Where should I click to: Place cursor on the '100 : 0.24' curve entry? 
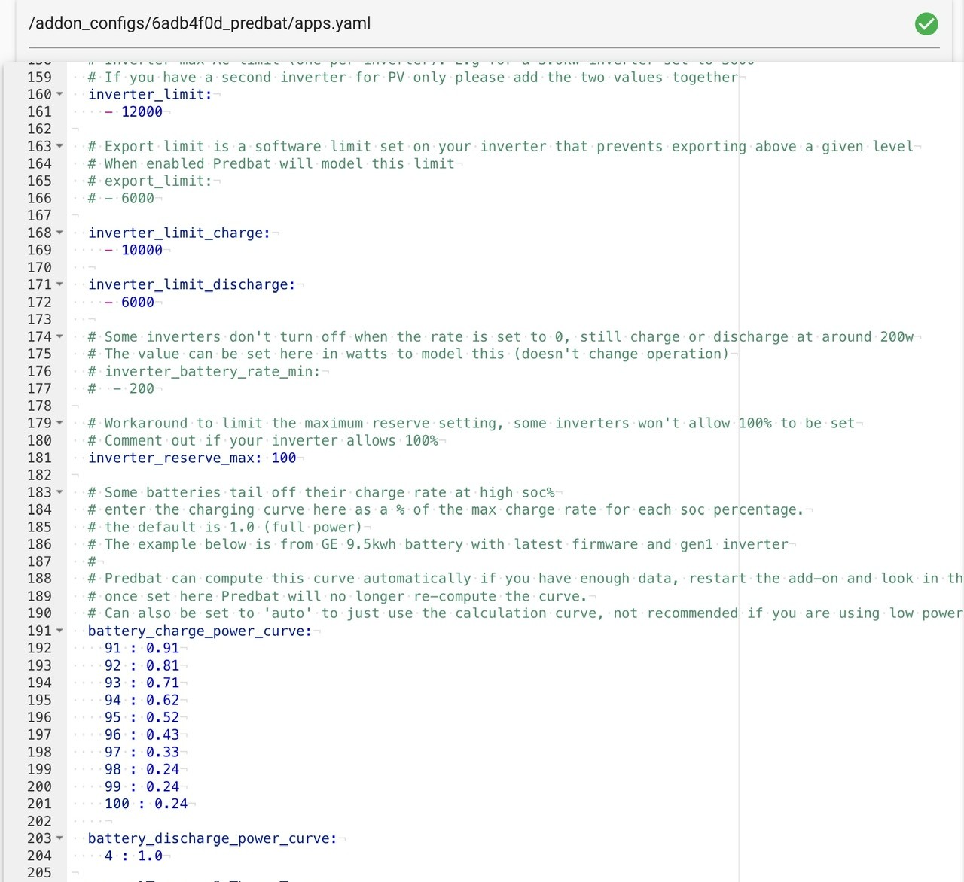click(x=146, y=804)
